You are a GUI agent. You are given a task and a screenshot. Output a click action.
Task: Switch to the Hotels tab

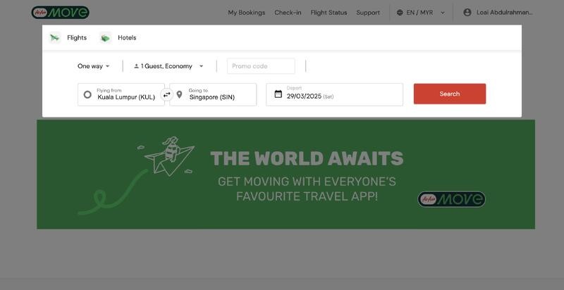(118, 38)
